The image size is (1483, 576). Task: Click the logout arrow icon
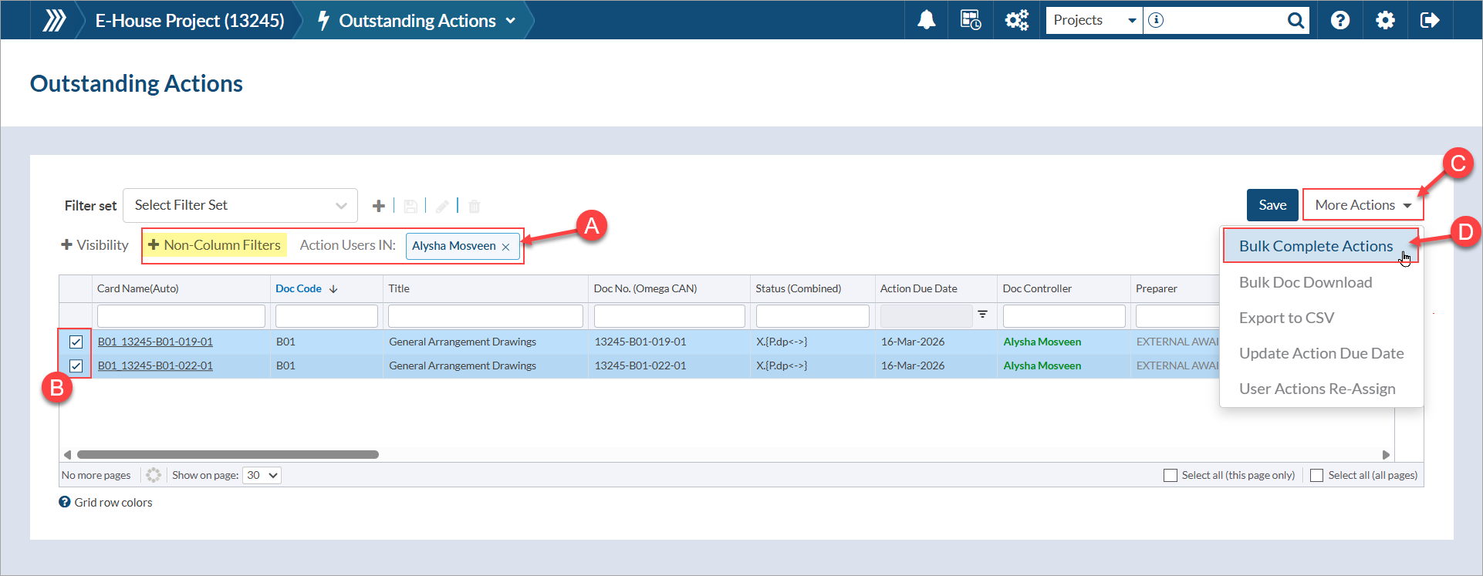(1430, 20)
